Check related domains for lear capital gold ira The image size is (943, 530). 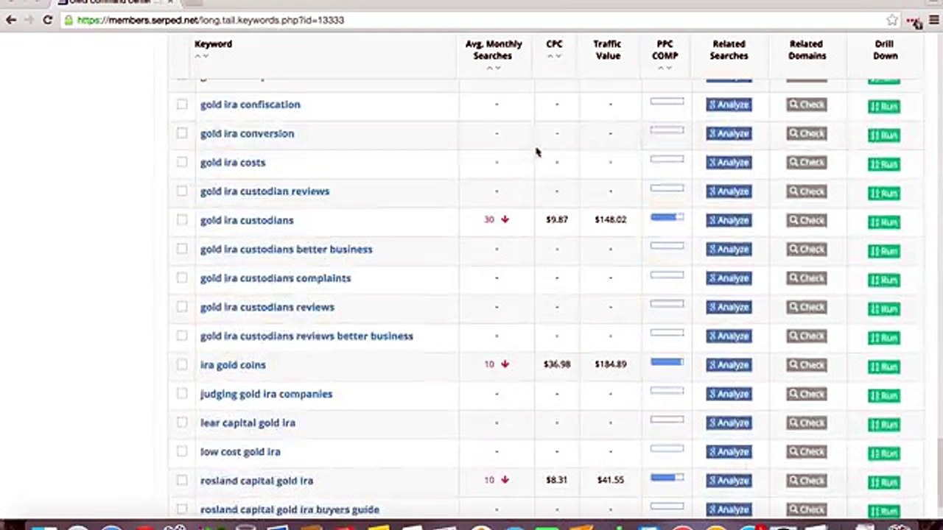[806, 423]
